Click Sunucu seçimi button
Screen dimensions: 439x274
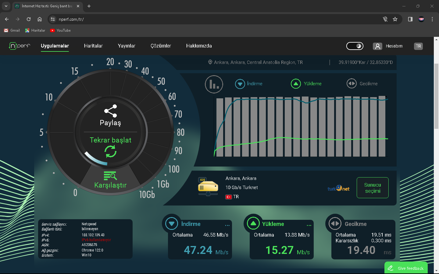click(373, 188)
